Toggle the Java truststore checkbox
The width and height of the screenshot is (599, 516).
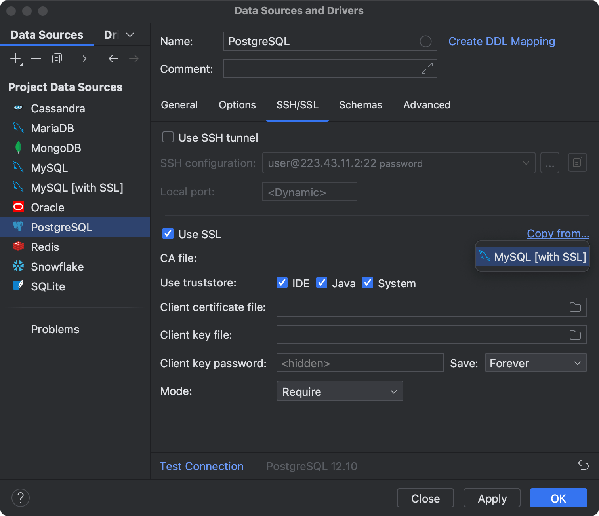[322, 283]
